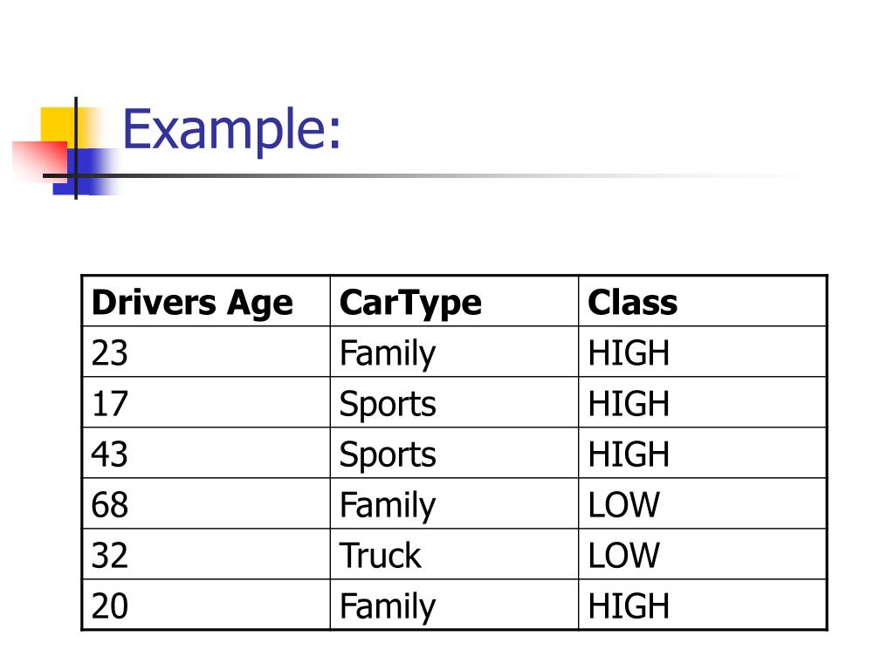Select the 'Truck' car type cell
The image size is (894, 670).
tap(454, 554)
